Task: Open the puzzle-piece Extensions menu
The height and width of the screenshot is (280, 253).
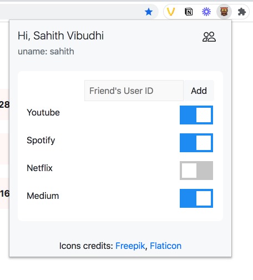Action: (241, 12)
